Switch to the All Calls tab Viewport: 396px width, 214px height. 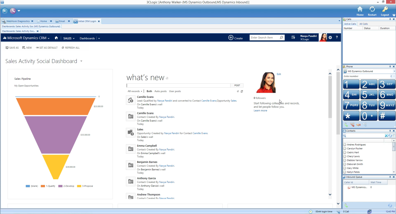point(363,24)
